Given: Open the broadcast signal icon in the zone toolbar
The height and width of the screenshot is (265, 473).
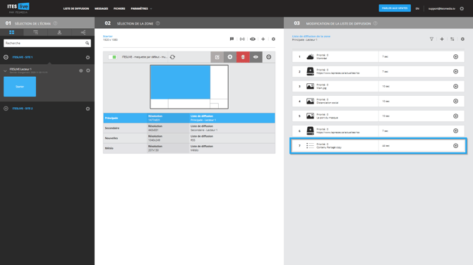Looking at the screenshot, I should click(x=242, y=39).
